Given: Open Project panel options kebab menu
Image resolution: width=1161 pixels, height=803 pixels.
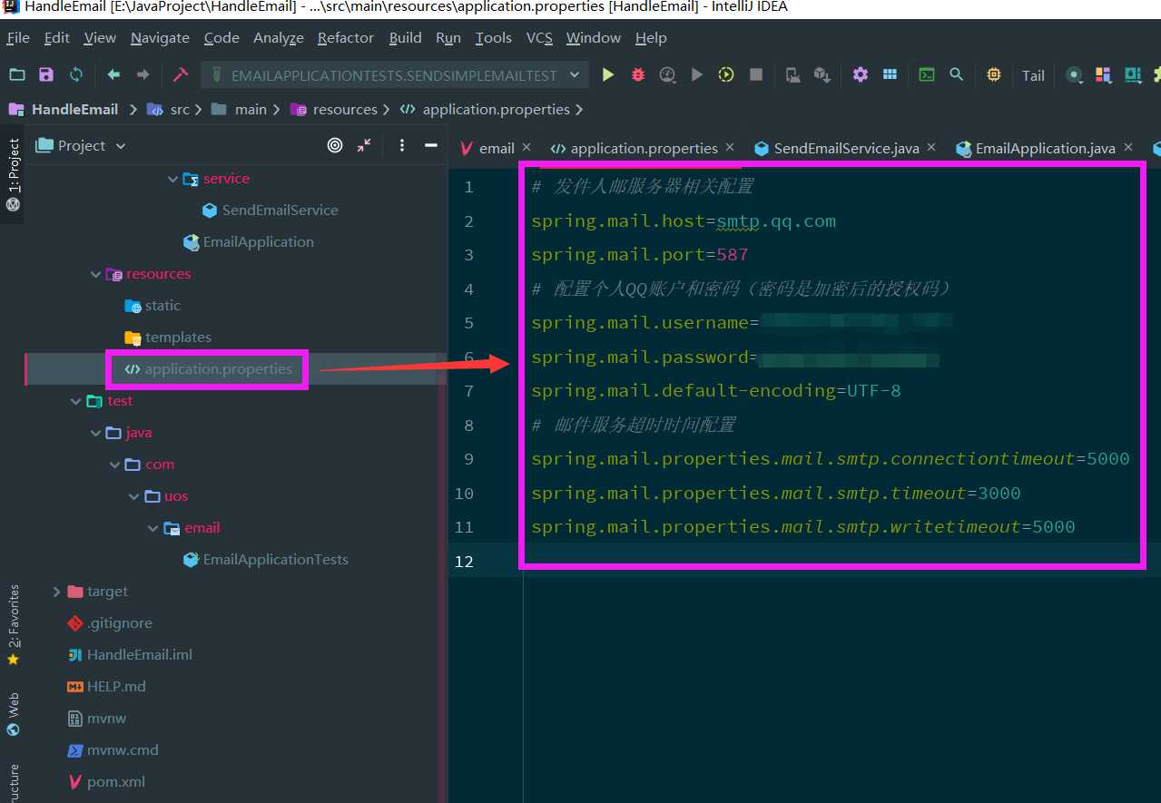Looking at the screenshot, I should pos(402,145).
